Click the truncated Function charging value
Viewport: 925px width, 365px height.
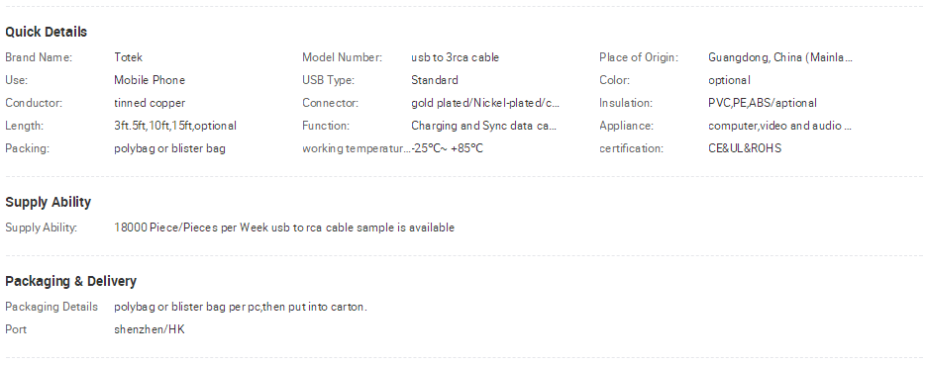483,126
